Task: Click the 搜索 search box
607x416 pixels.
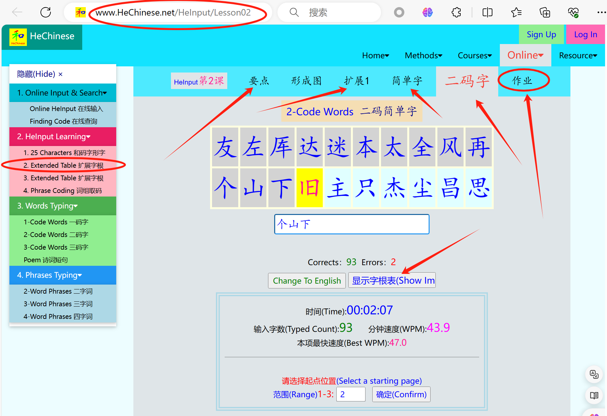Action: (x=329, y=13)
